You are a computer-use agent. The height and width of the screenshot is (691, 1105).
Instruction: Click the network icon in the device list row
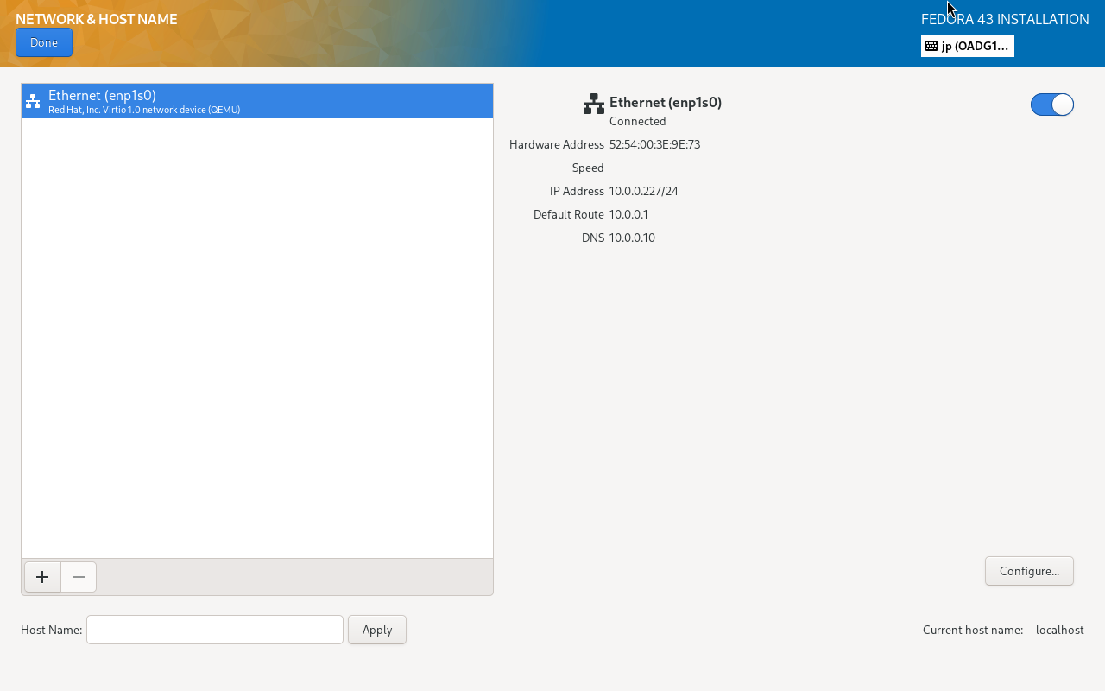tap(33, 102)
